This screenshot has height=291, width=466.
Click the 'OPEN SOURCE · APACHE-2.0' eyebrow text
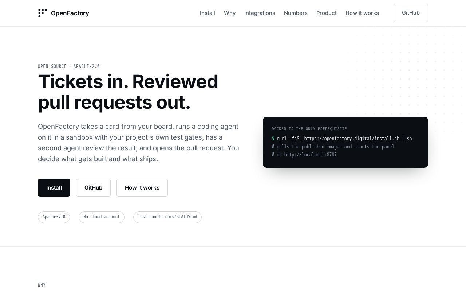[69, 67]
